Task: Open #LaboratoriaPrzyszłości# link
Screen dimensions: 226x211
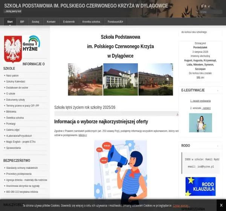Action: tap(19, 136)
